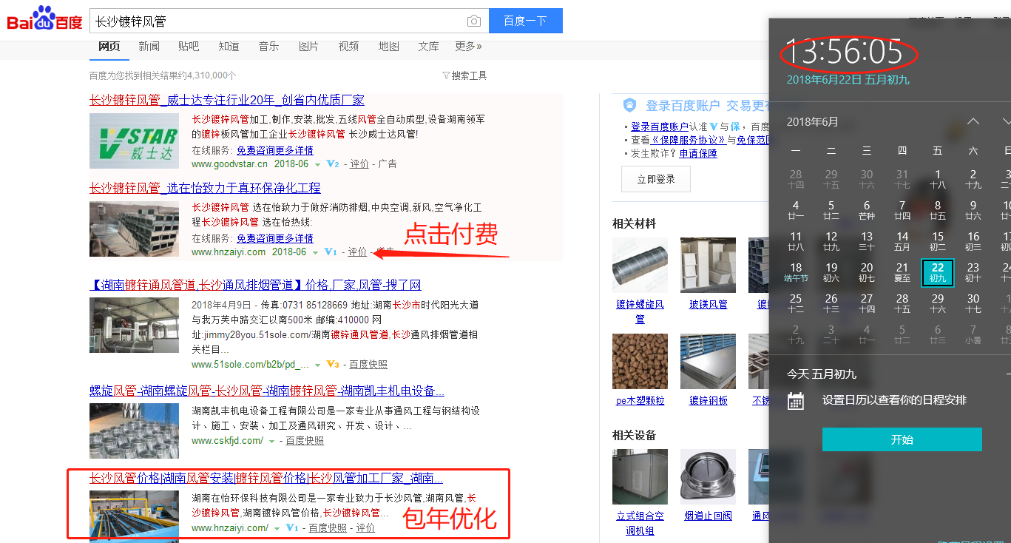Open result 长沙镀锌风管_选在怡致力于真环保净化工程

[205, 188]
